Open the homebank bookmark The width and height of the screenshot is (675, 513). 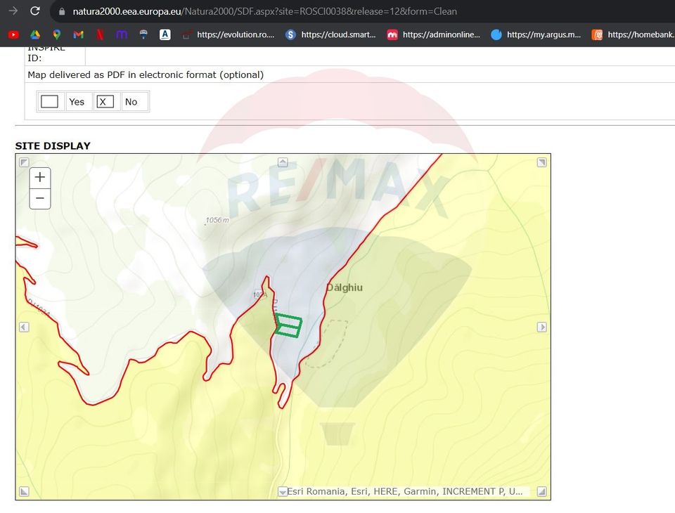click(635, 34)
